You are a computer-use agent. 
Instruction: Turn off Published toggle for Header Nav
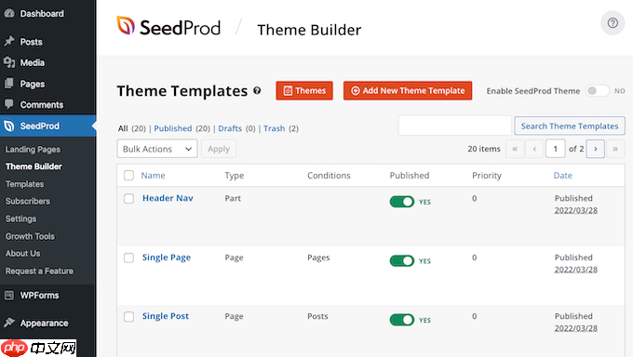(402, 202)
